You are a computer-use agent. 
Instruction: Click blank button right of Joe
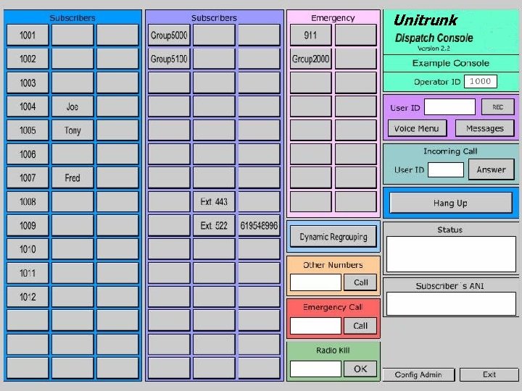117,106
